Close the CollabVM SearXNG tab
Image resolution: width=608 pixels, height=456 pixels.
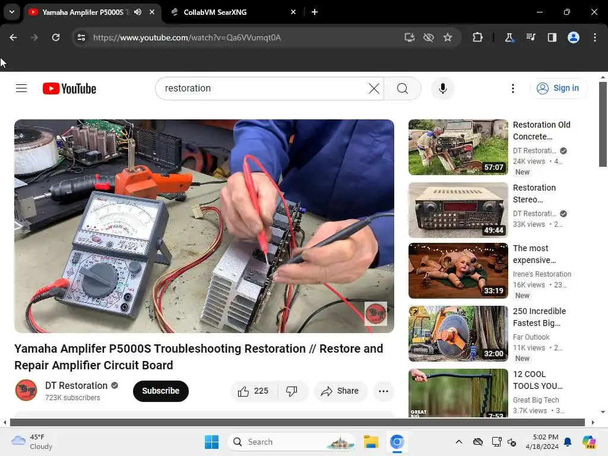coord(293,12)
